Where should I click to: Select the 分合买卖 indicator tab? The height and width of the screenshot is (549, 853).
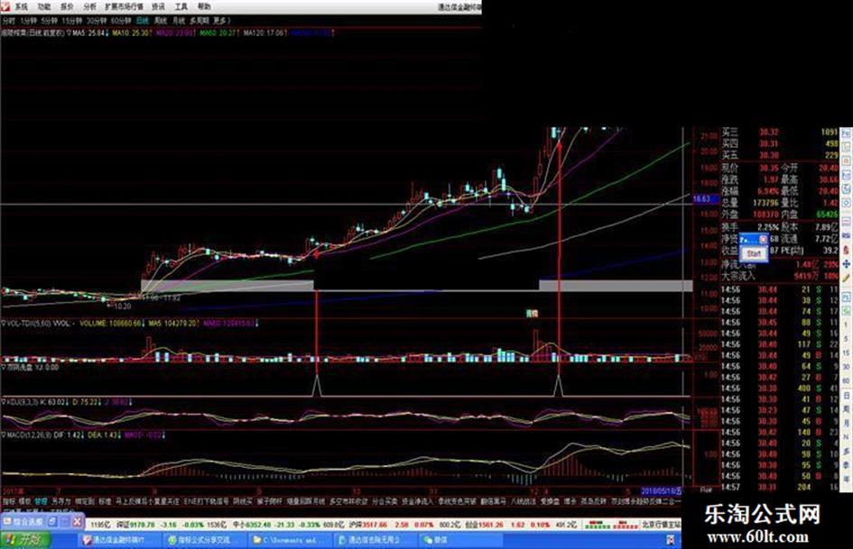pos(385,501)
